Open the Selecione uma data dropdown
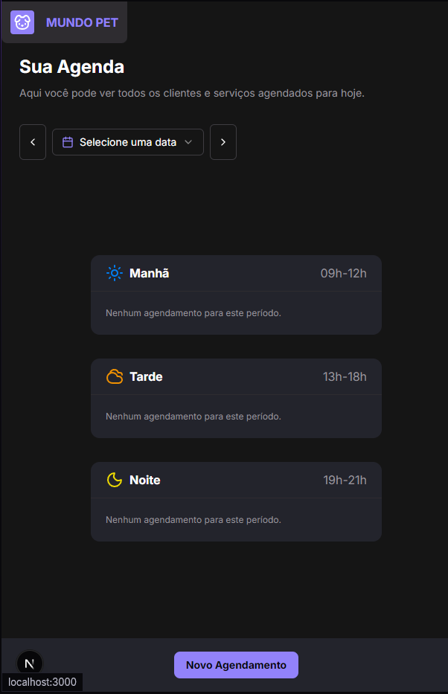The width and height of the screenshot is (448, 694). [128, 142]
